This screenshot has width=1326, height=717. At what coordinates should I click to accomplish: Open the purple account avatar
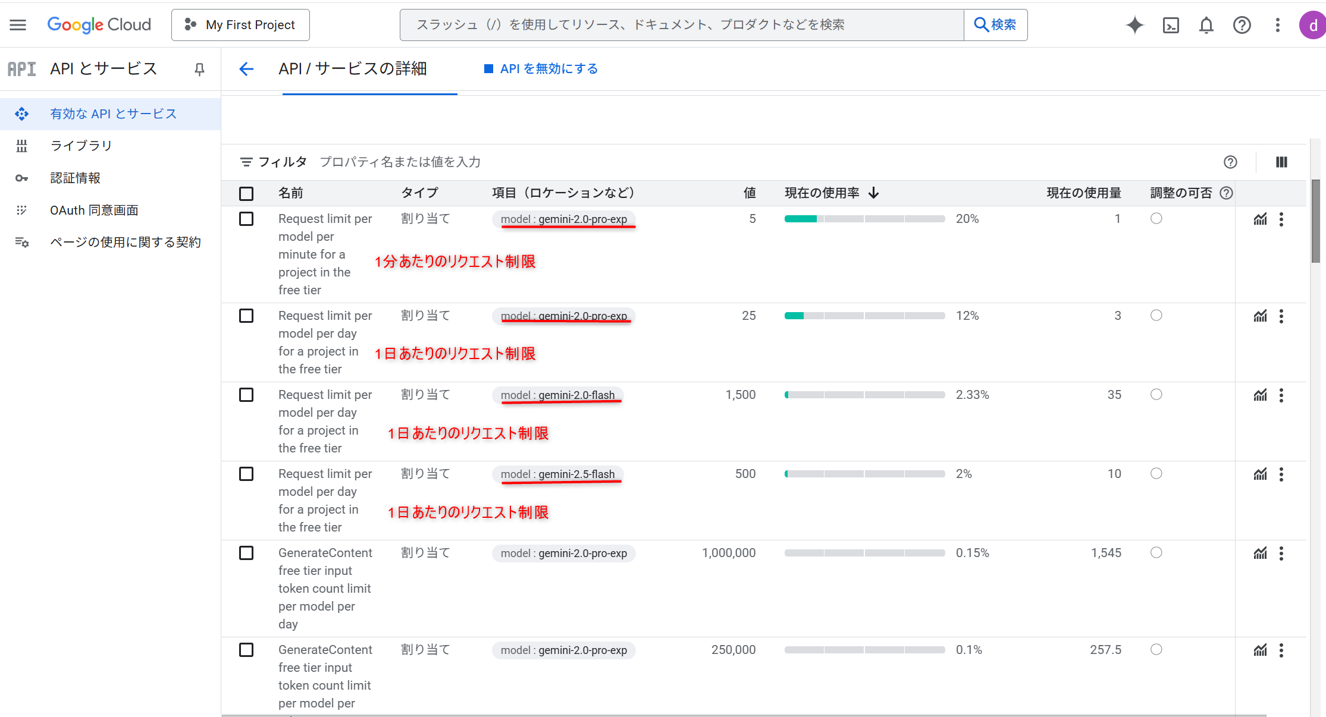pyautogui.click(x=1313, y=25)
